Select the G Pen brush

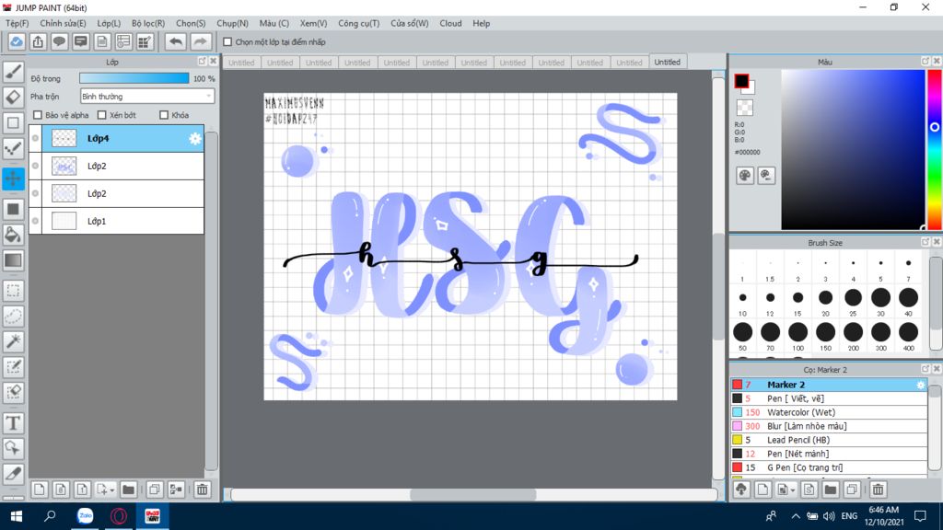[829, 467]
